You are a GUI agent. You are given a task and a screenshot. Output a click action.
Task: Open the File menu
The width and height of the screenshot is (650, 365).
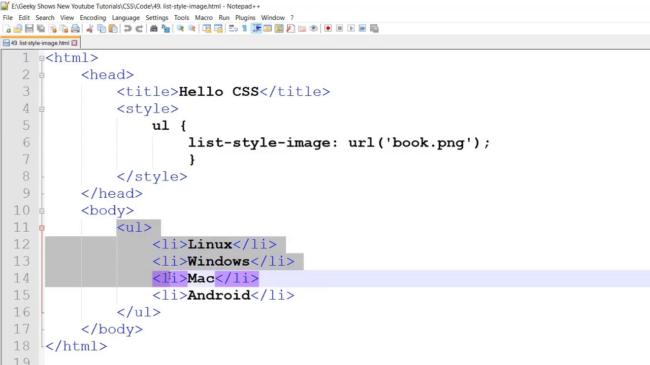pos(8,18)
